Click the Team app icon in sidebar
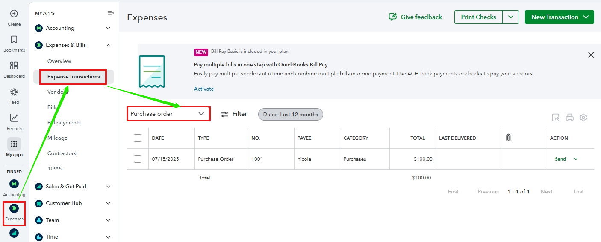The height and width of the screenshot is (242, 601). click(x=39, y=220)
